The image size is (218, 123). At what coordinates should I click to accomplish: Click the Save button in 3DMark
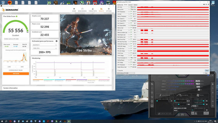coord(22,67)
